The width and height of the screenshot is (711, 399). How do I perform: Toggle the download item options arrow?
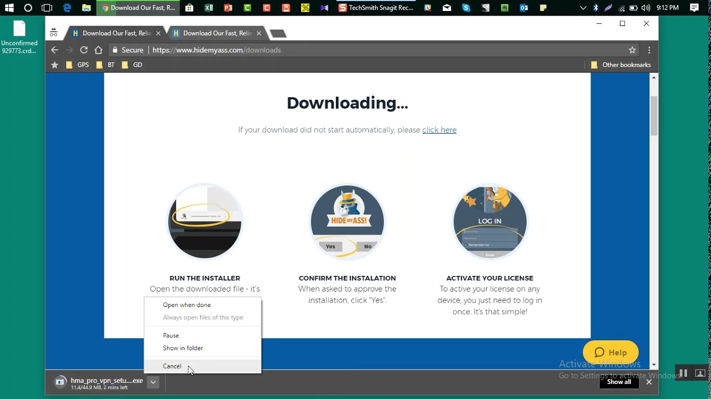[x=153, y=382]
